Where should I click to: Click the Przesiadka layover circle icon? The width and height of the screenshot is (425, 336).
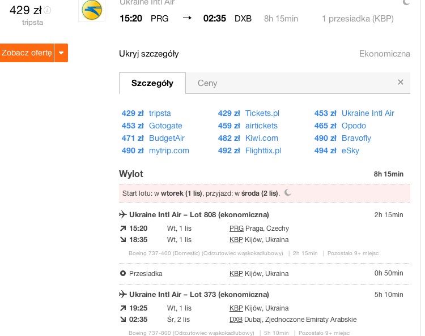click(x=123, y=273)
